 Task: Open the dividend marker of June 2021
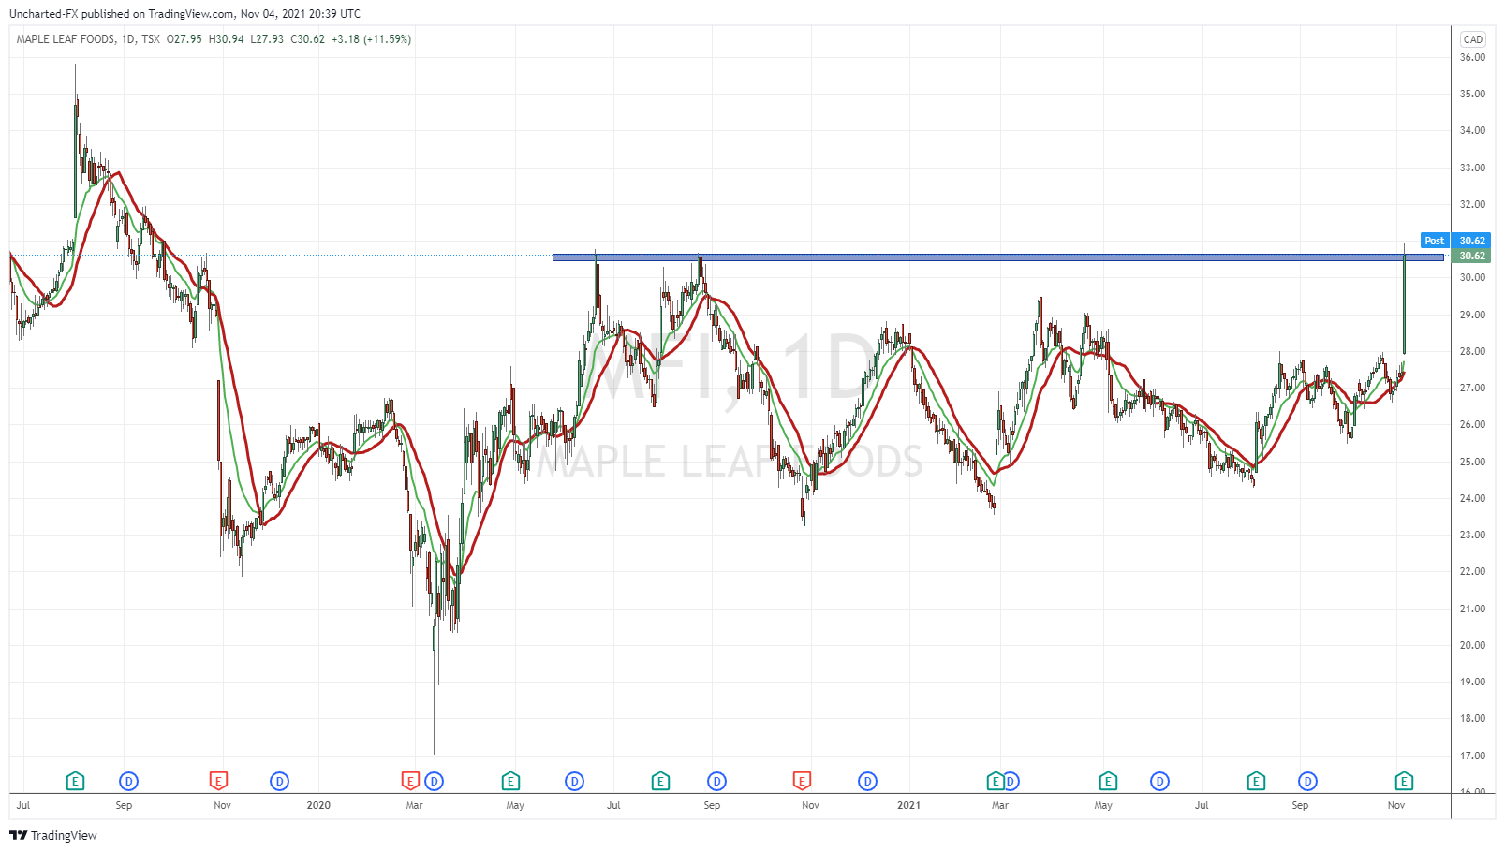tap(1159, 781)
